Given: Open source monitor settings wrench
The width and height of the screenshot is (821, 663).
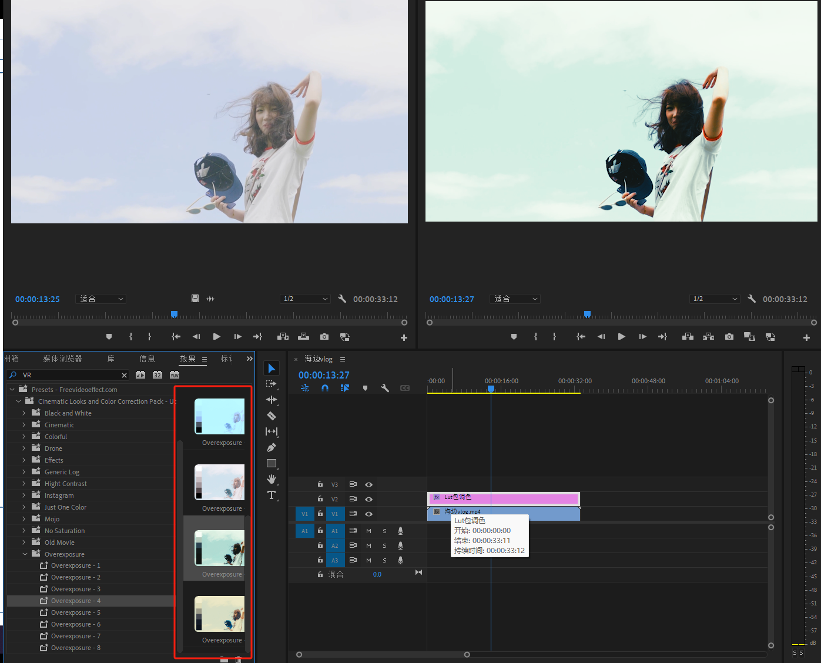Looking at the screenshot, I should coord(342,299).
